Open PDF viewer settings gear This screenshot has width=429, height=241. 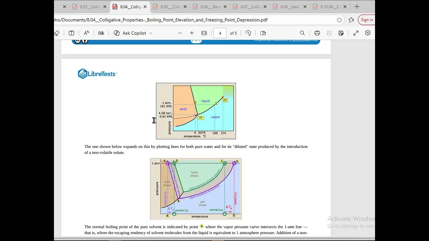(x=368, y=33)
